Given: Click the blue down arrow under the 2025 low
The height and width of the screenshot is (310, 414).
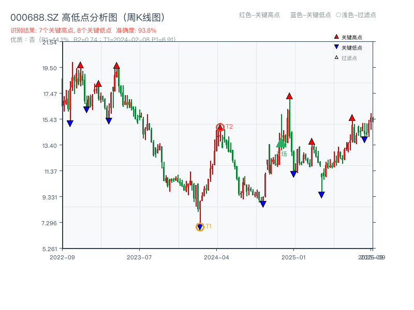Looking at the screenshot, I should pyautogui.click(x=321, y=194).
